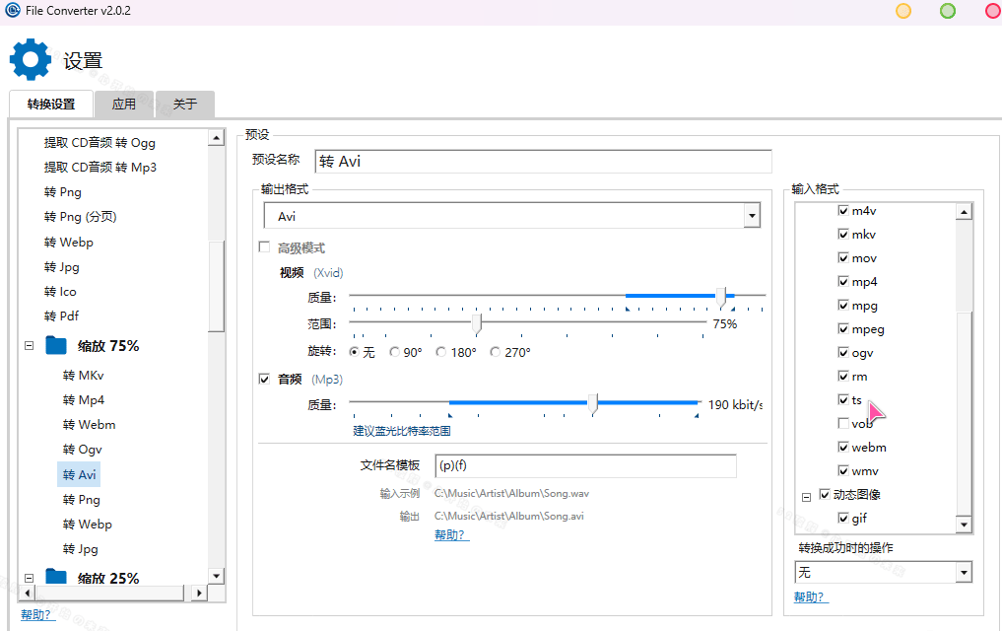Select the 90° rotation option
Screen dimensions: 1002x631
(395, 352)
